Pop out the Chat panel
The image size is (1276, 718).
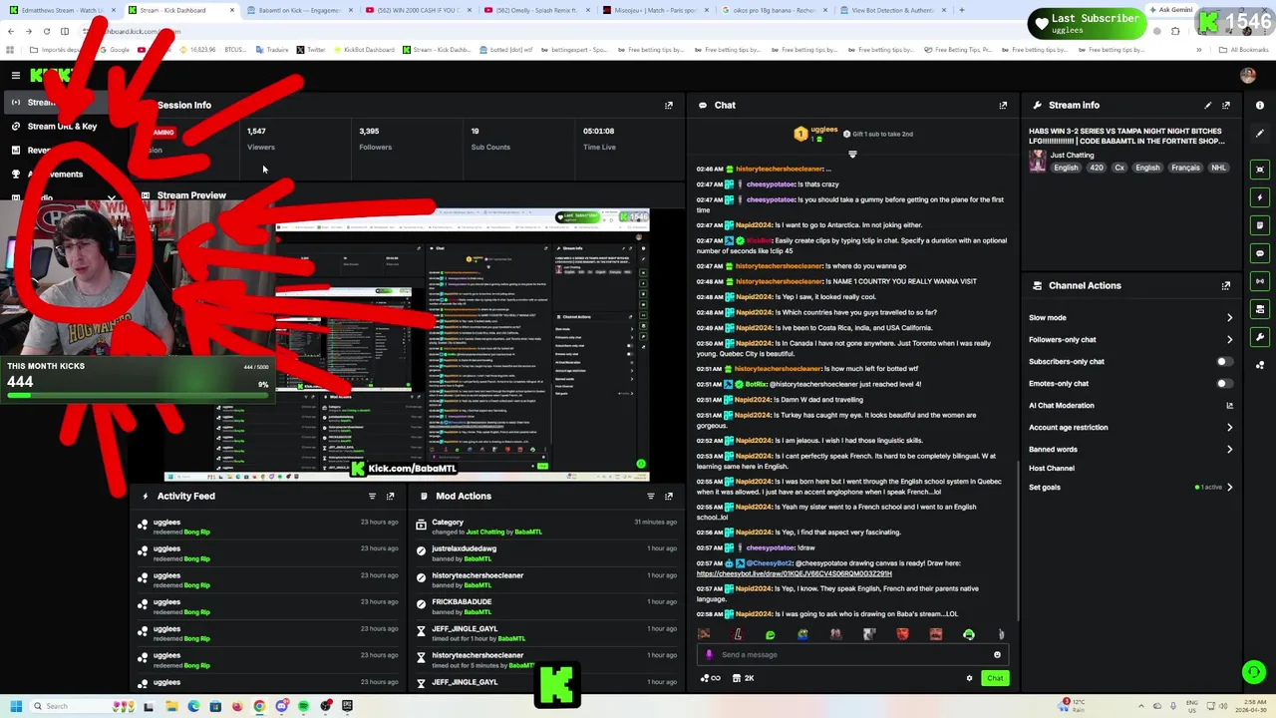pos(1003,105)
